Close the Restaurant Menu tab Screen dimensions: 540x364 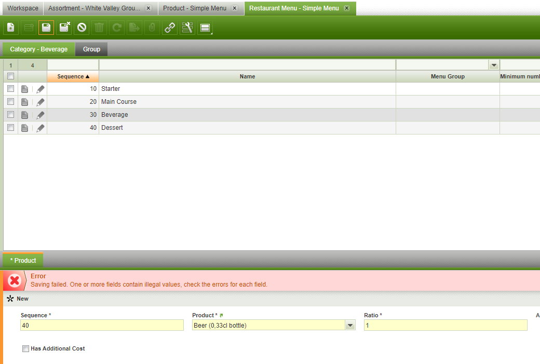347,8
